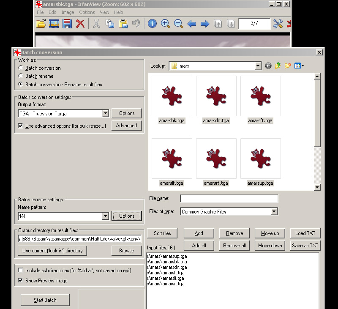
Task: Click the file browser scrollbar down arrow
Action: coord(317,187)
